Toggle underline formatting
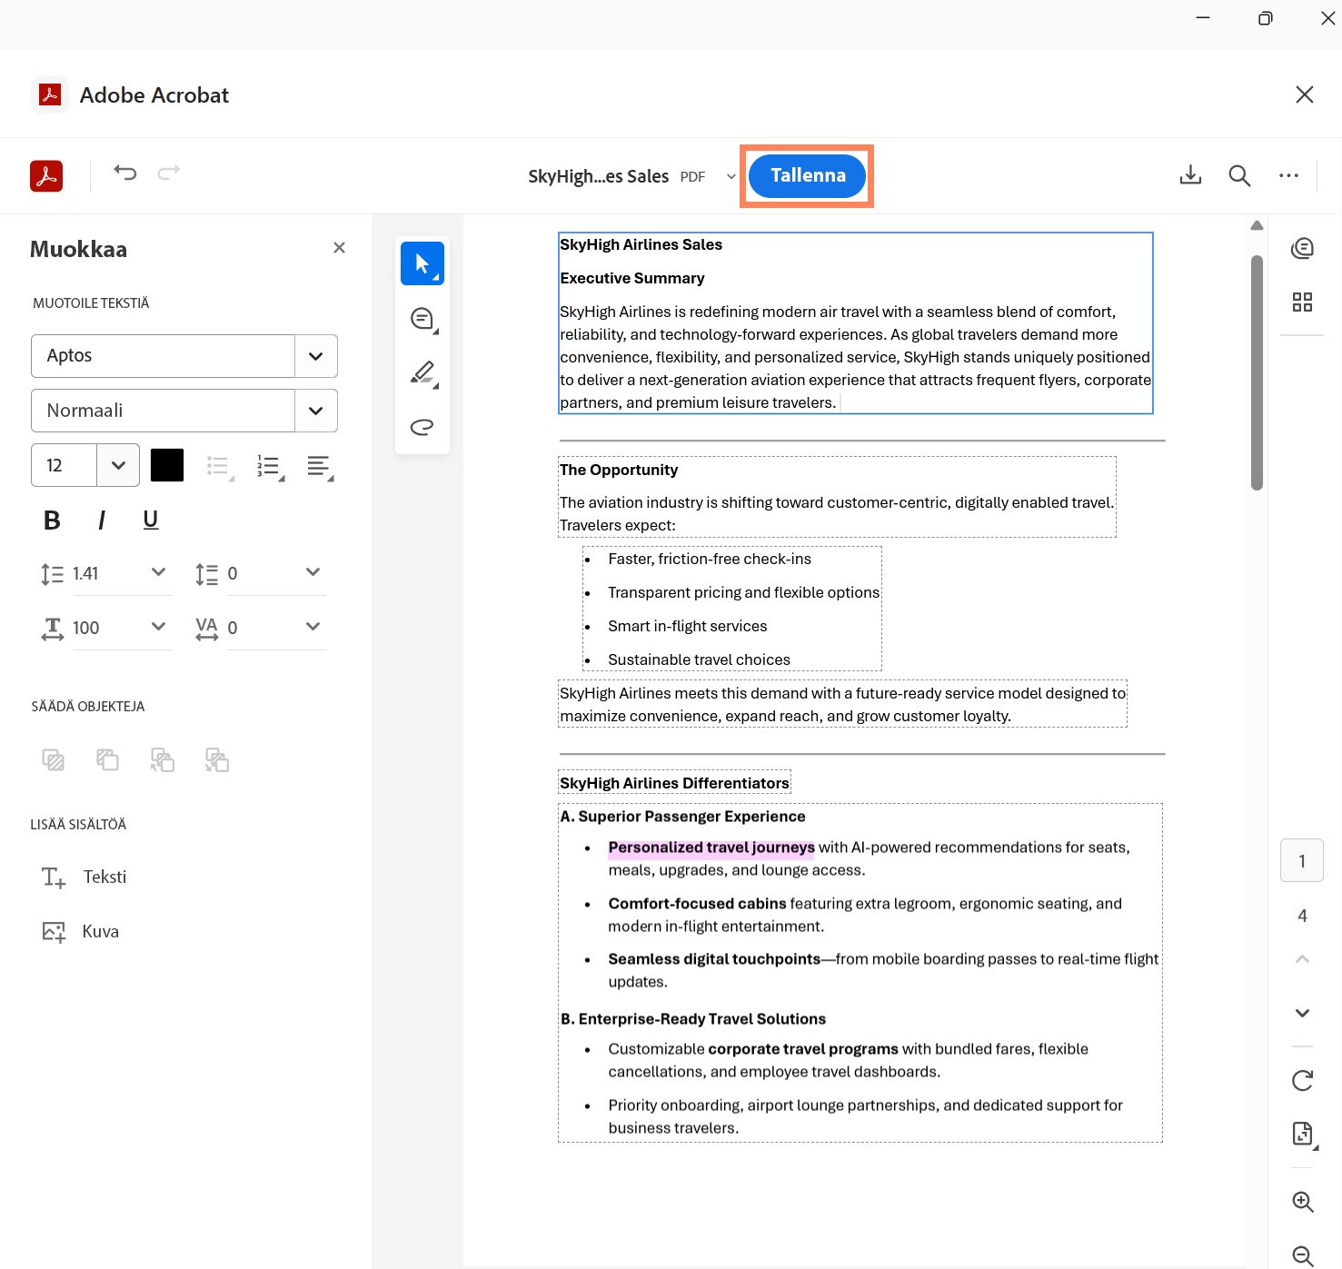 [151, 520]
